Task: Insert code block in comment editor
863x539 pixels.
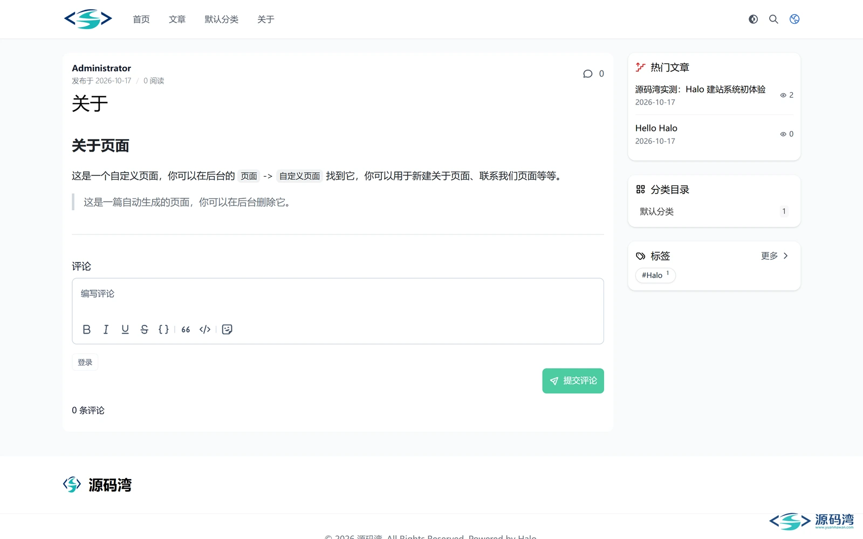Action: pos(205,329)
